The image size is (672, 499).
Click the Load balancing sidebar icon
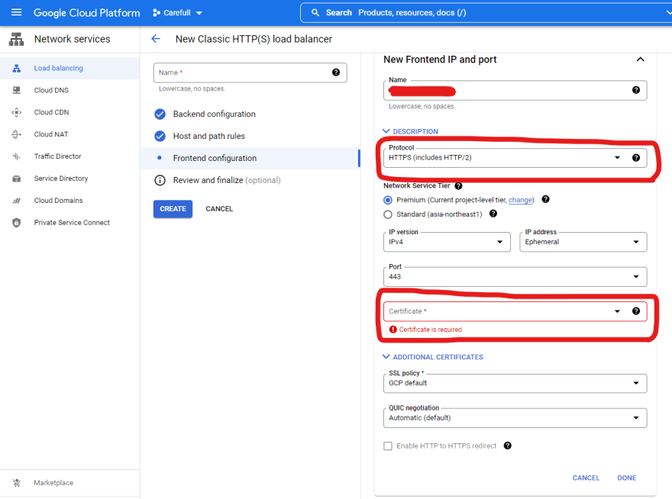coord(16,68)
